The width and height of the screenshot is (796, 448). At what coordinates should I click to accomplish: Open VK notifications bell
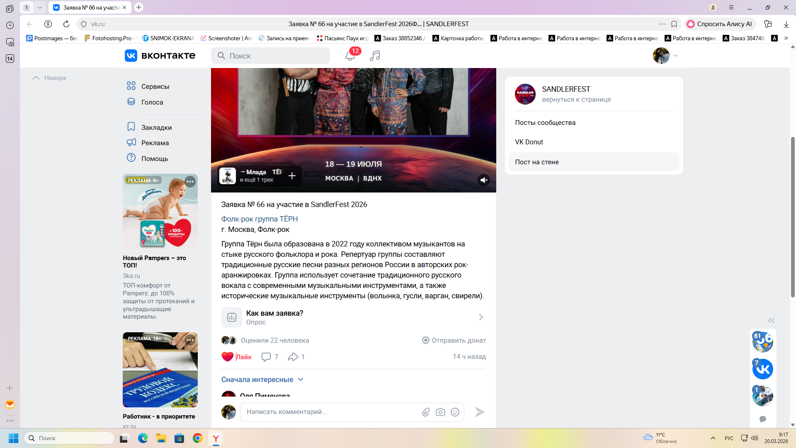pos(349,56)
